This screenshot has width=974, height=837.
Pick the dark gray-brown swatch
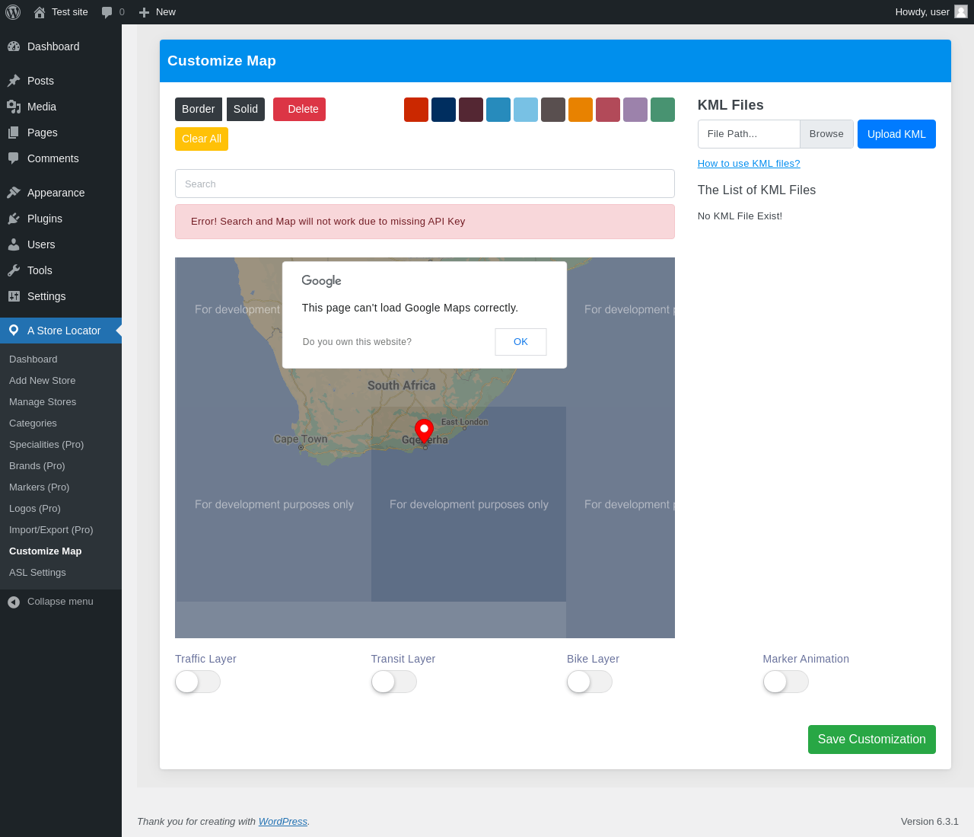(x=553, y=110)
